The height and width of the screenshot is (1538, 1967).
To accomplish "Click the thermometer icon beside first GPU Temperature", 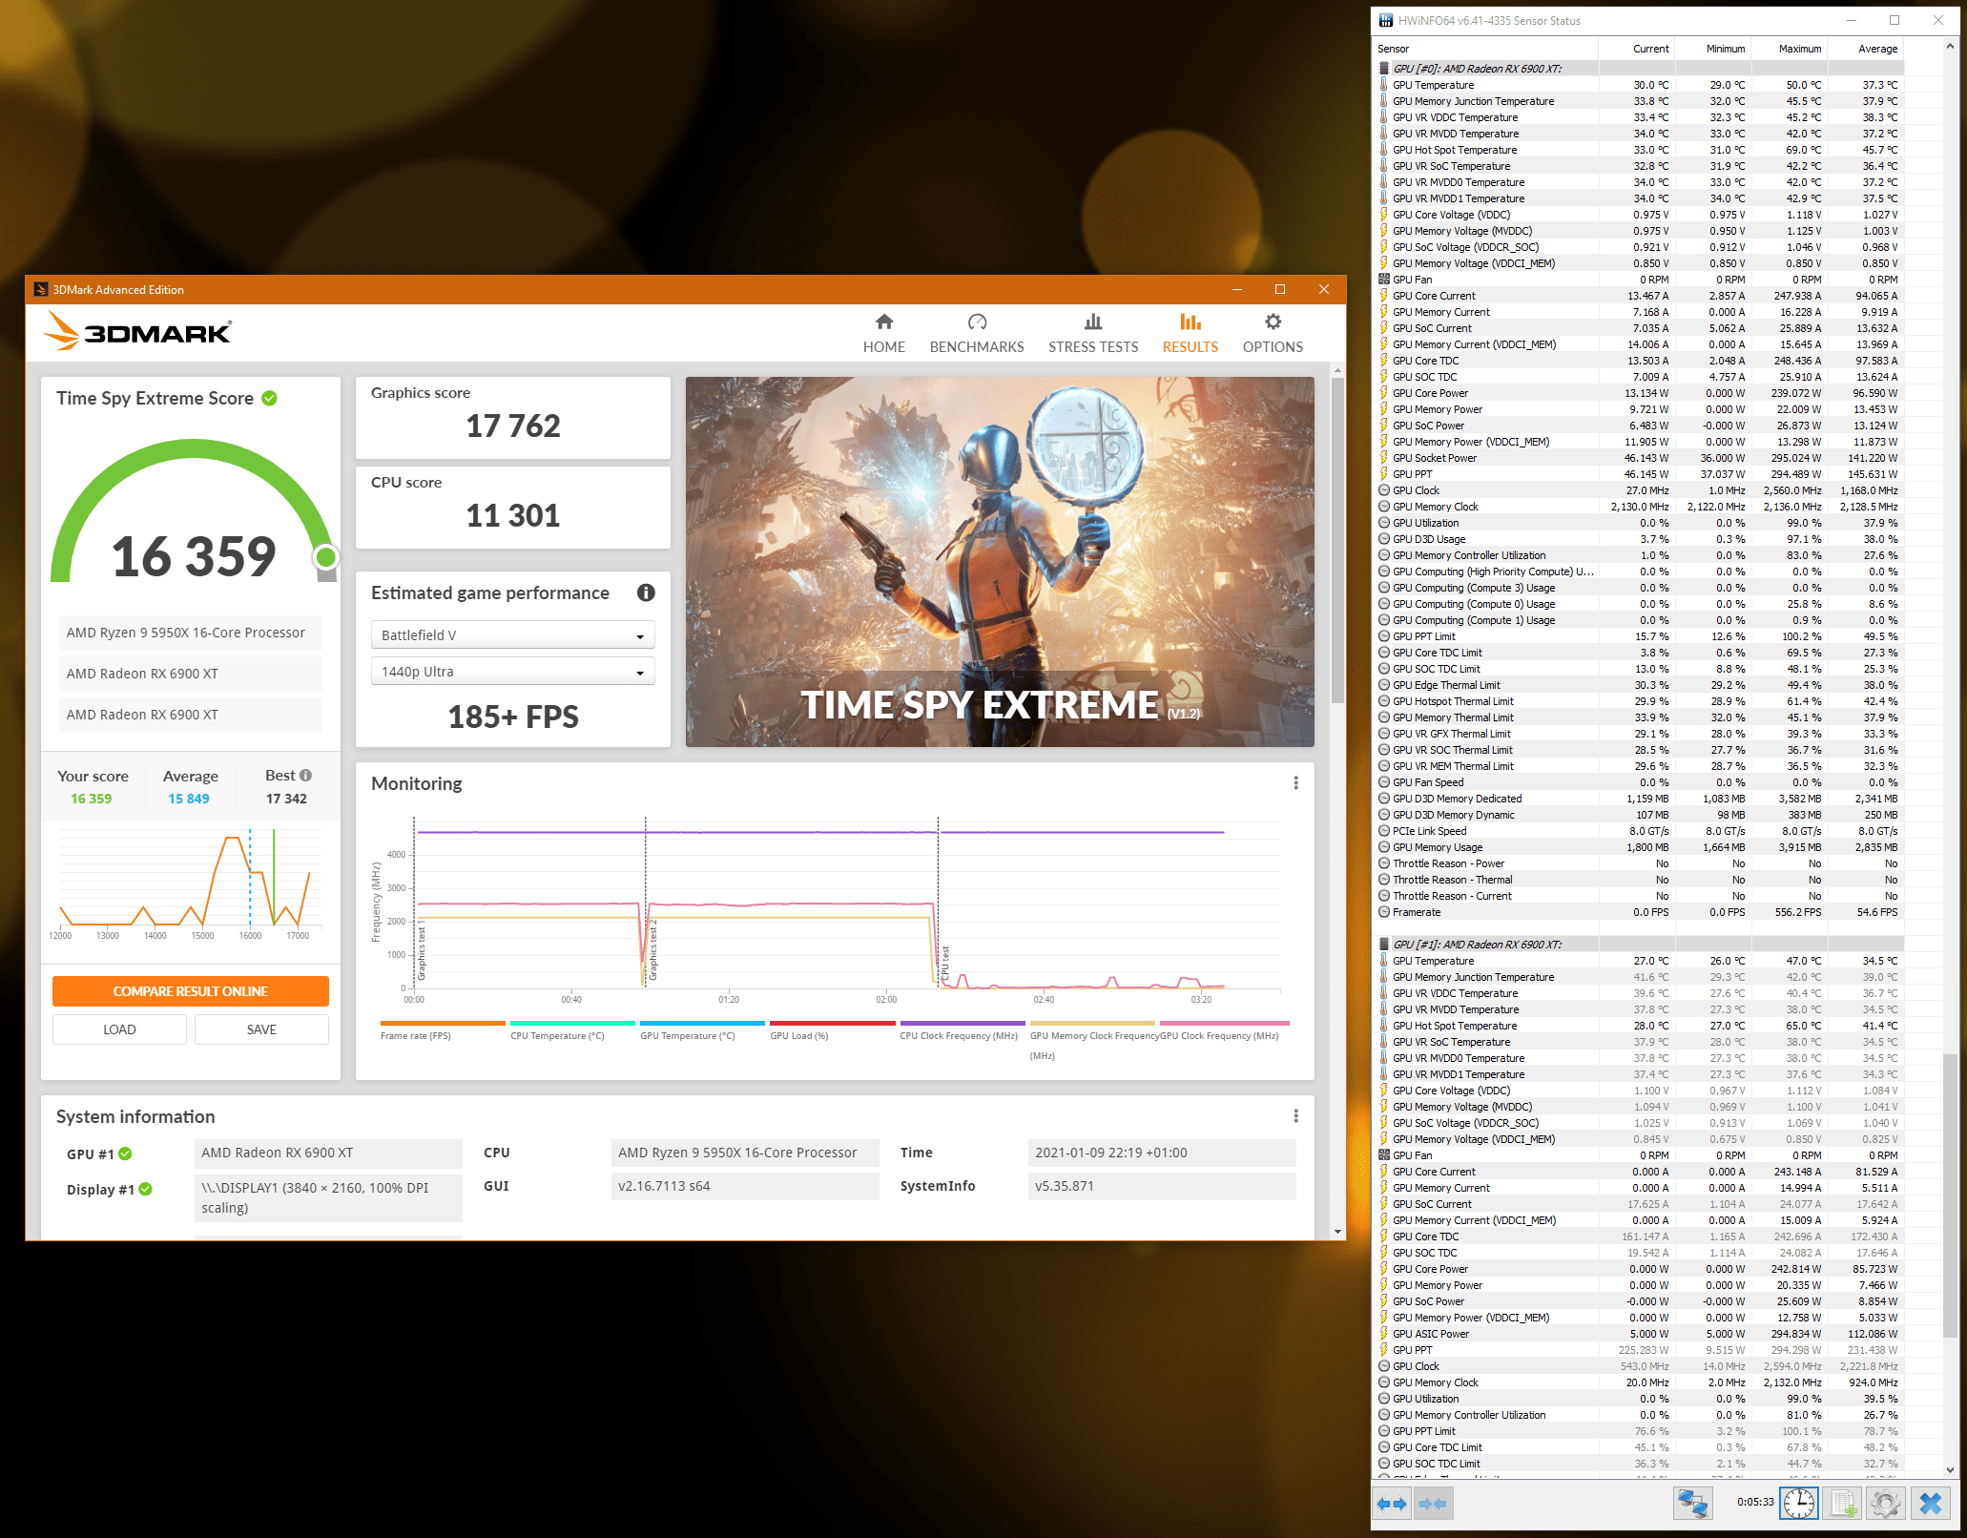I will coord(1384,85).
